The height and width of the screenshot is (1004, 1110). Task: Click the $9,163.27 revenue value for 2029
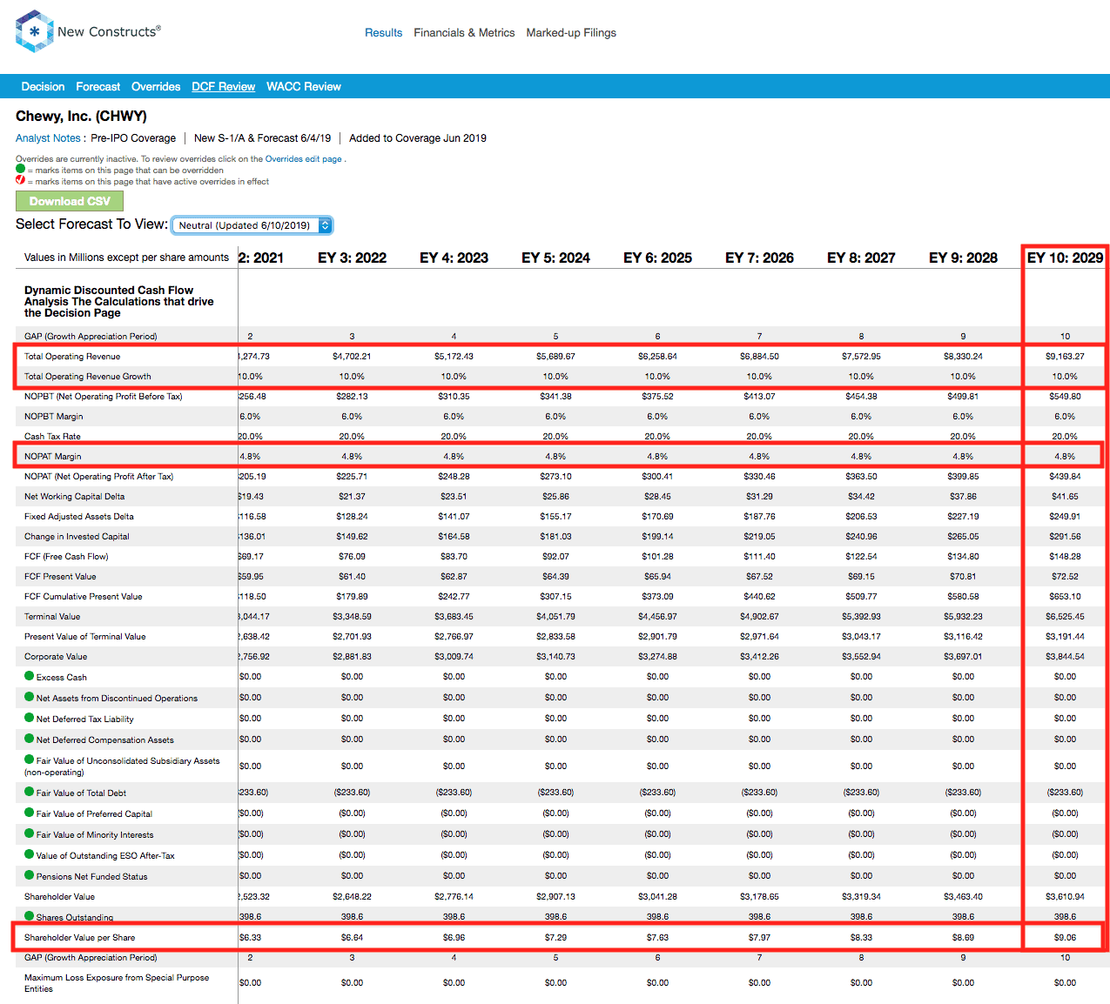[x=1065, y=356]
